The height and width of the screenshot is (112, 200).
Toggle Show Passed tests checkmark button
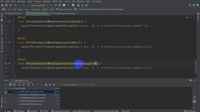(x=10, y=85)
